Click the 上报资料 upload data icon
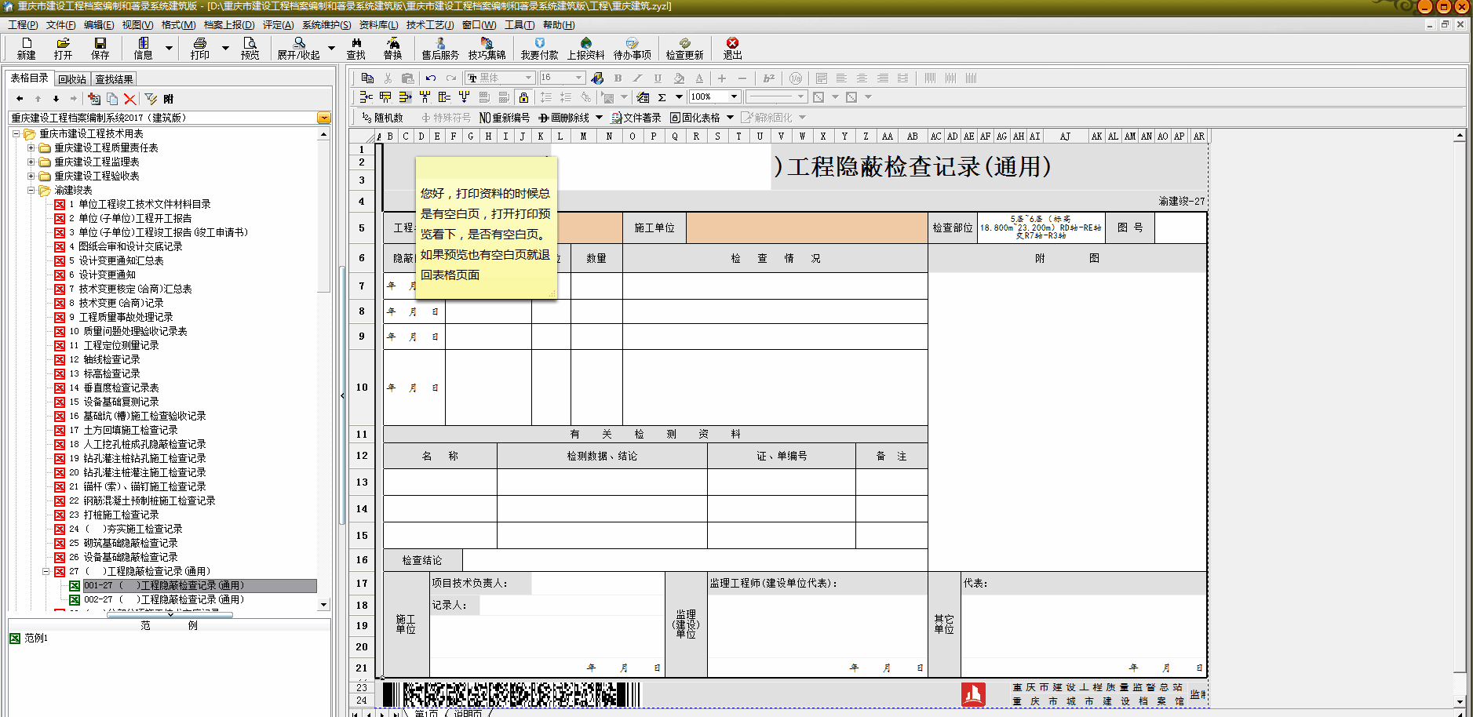 [585, 48]
